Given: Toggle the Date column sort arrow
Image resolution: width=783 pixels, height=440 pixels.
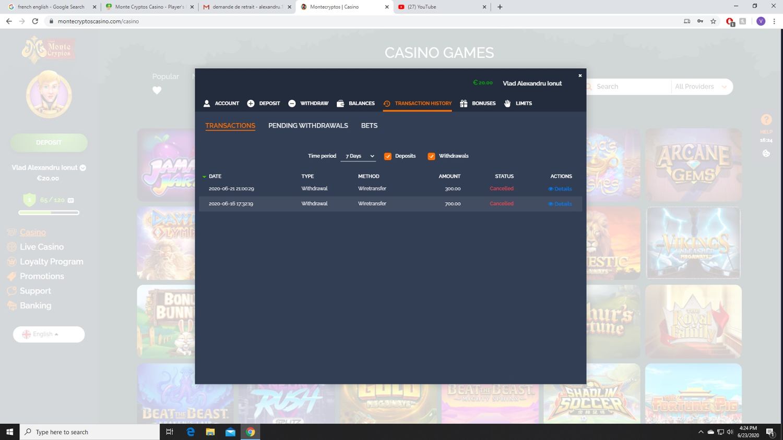Looking at the screenshot, I should click(x=204, y=177).
